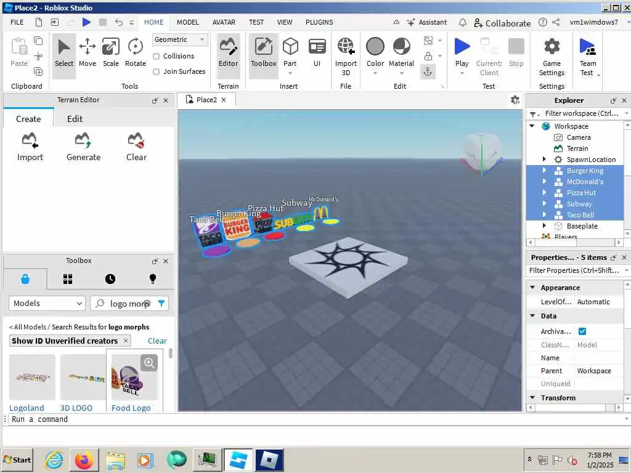The height and width of the screenshot is (473, 631).
Task: Open the Color picker button
Action: [375, 54]
